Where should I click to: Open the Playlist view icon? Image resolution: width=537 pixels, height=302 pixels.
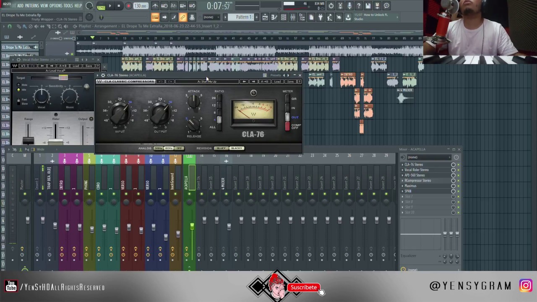click(x=265, y=17)
